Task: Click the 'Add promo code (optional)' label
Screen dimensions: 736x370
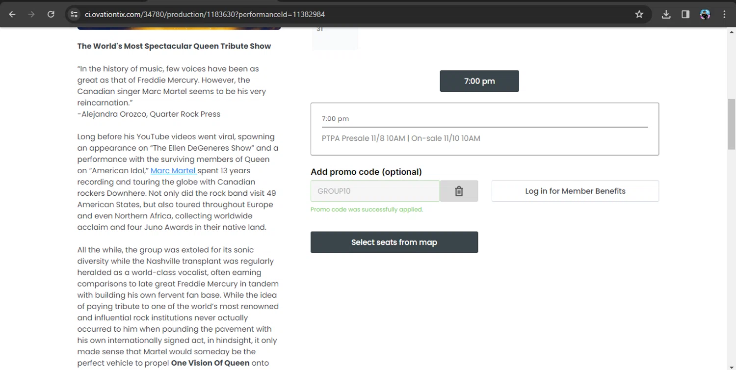Action: click(x=366, y=172)
